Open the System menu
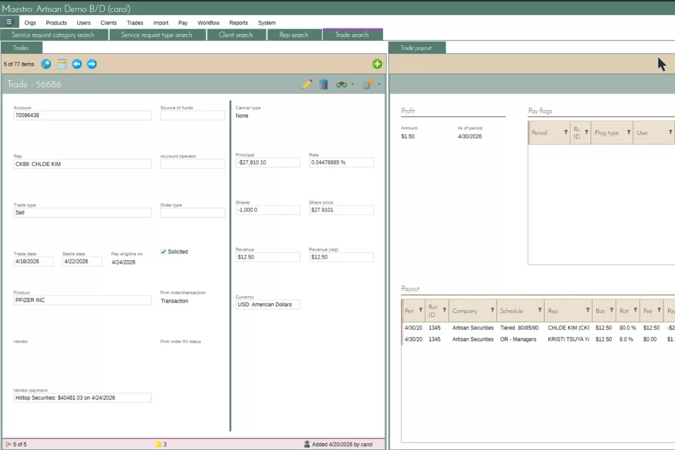675x450 pixels. tap(267, 23)
